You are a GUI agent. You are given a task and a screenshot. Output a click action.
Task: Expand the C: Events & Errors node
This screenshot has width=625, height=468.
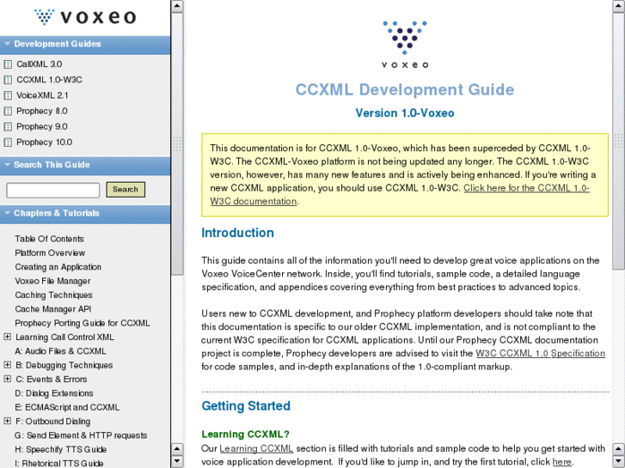[x=7, y=379]
